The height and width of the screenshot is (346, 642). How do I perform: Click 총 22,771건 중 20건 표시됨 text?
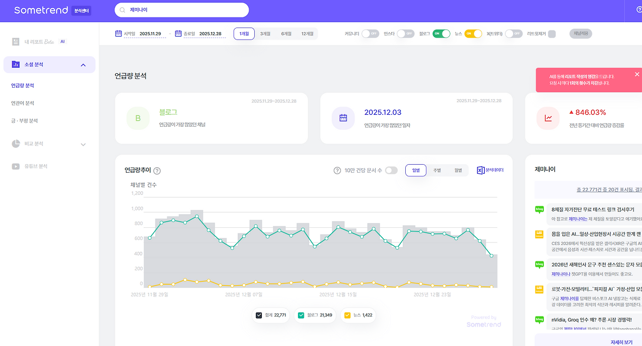[609, 190]
